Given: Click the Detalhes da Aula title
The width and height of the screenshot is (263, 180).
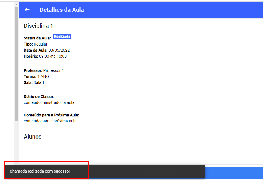Looking at the screenshot, I should [x=62, y=10].
